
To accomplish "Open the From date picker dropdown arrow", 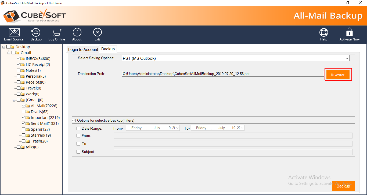I will tap(177, 128).
